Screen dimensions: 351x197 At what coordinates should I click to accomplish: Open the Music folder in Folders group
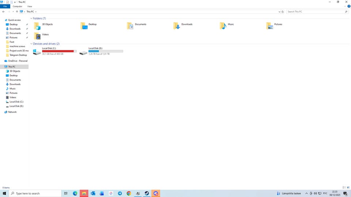click(x=227, y=26)
